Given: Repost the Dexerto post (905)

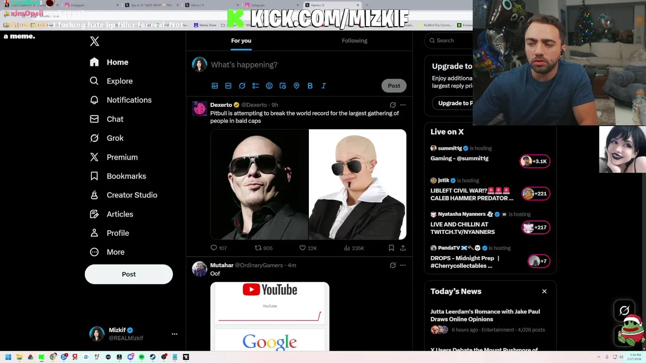Looking at the screenshot, I should [x=263, y=248].
